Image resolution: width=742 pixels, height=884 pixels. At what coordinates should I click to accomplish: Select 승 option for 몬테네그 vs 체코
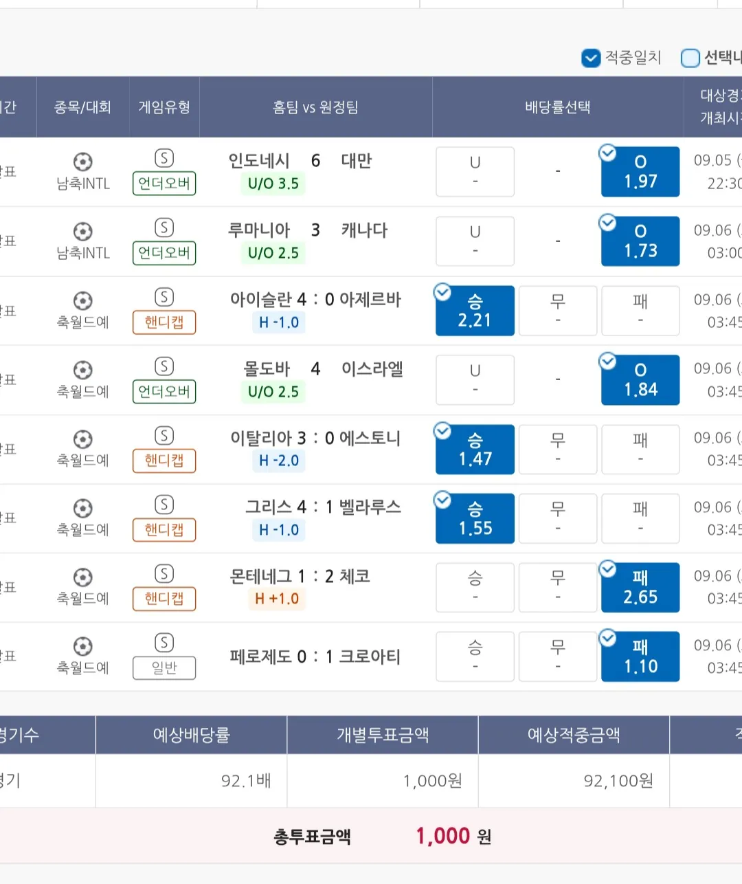475,587
